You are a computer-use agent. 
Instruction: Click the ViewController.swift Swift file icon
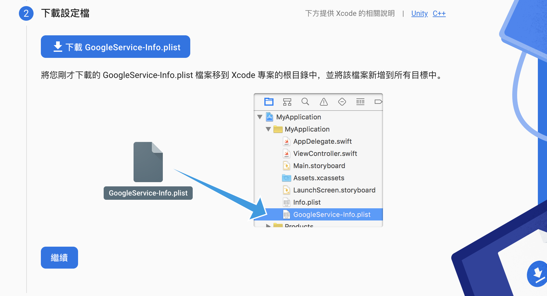(x=287, y=153)
